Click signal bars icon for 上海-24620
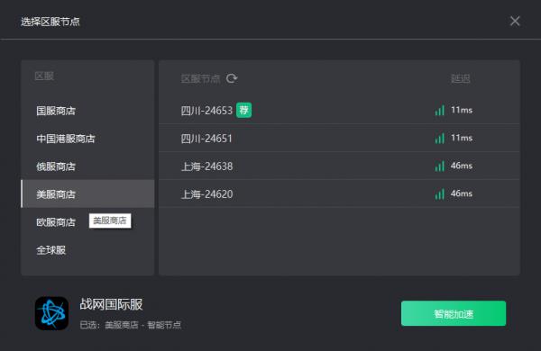Image resolution: width=541 pixels, height=351 pixels. point(440,193)
